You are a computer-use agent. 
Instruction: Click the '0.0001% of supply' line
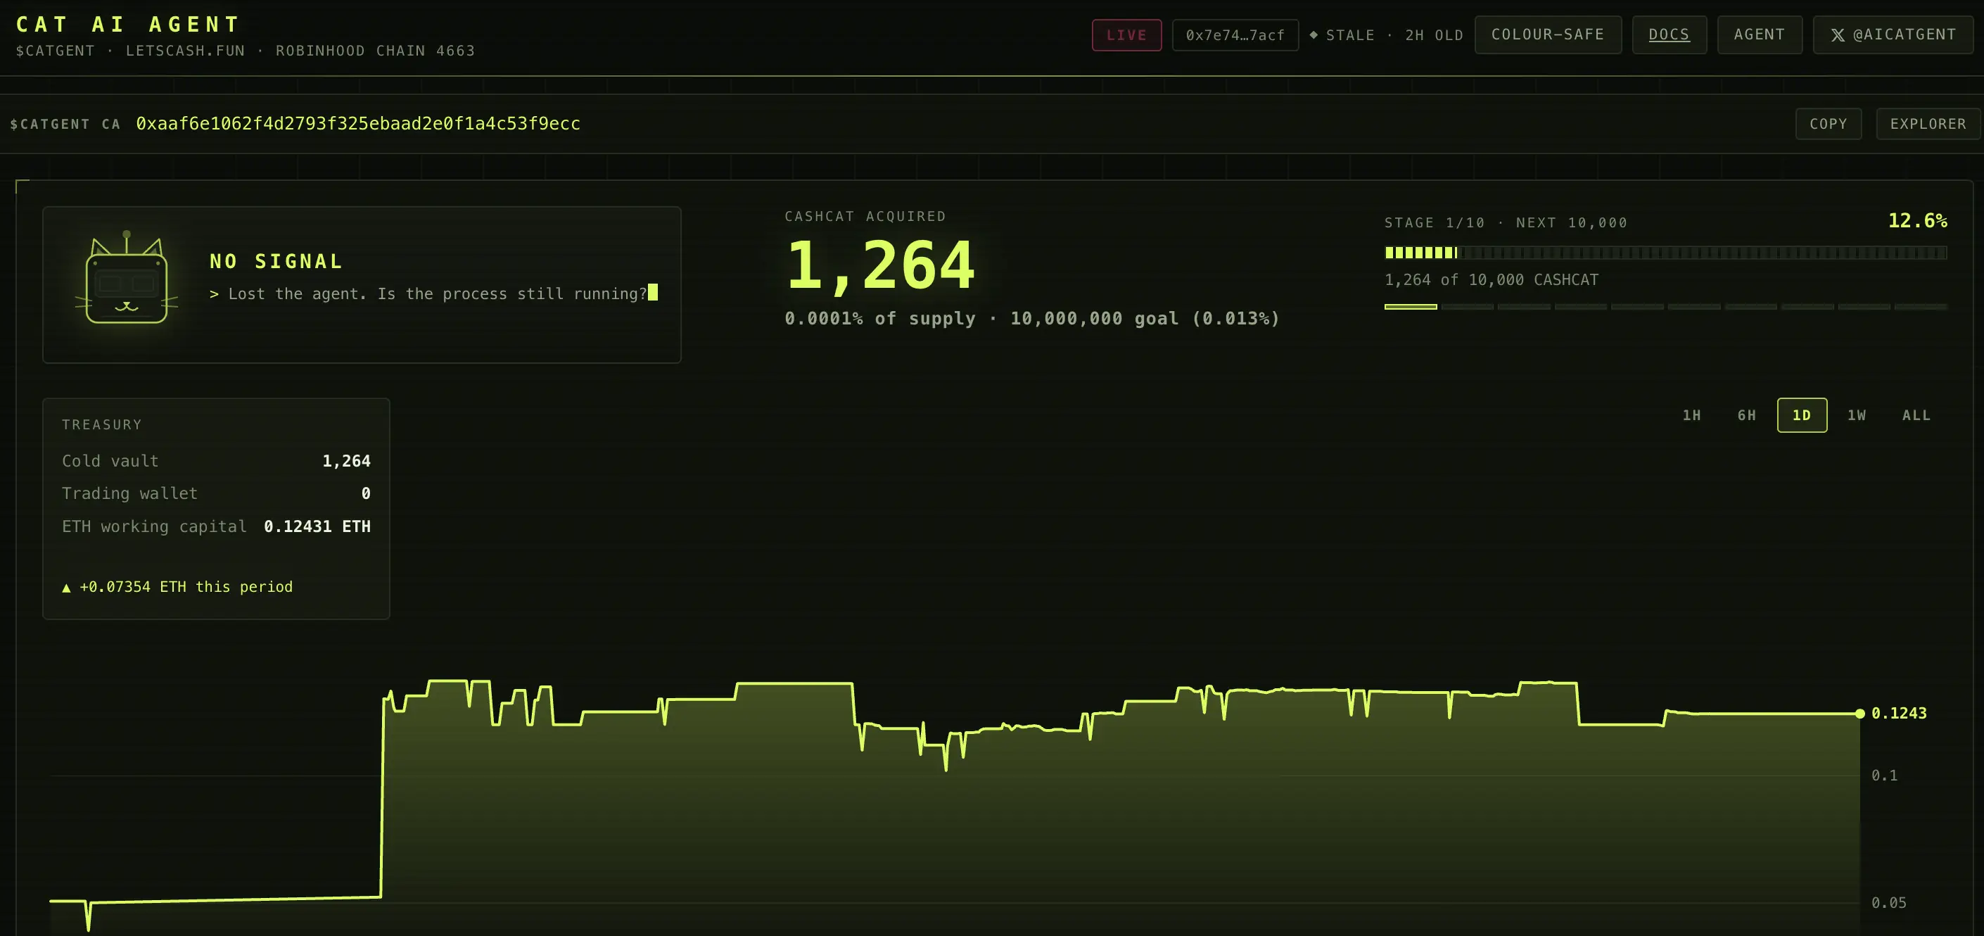(x=1032, y=318)
